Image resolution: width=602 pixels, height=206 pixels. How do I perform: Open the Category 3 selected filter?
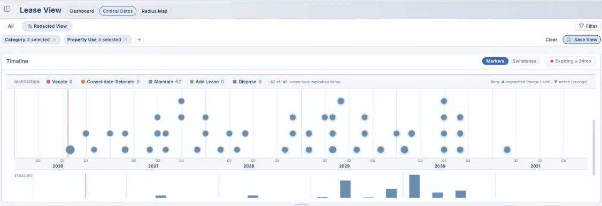(27, 39)
